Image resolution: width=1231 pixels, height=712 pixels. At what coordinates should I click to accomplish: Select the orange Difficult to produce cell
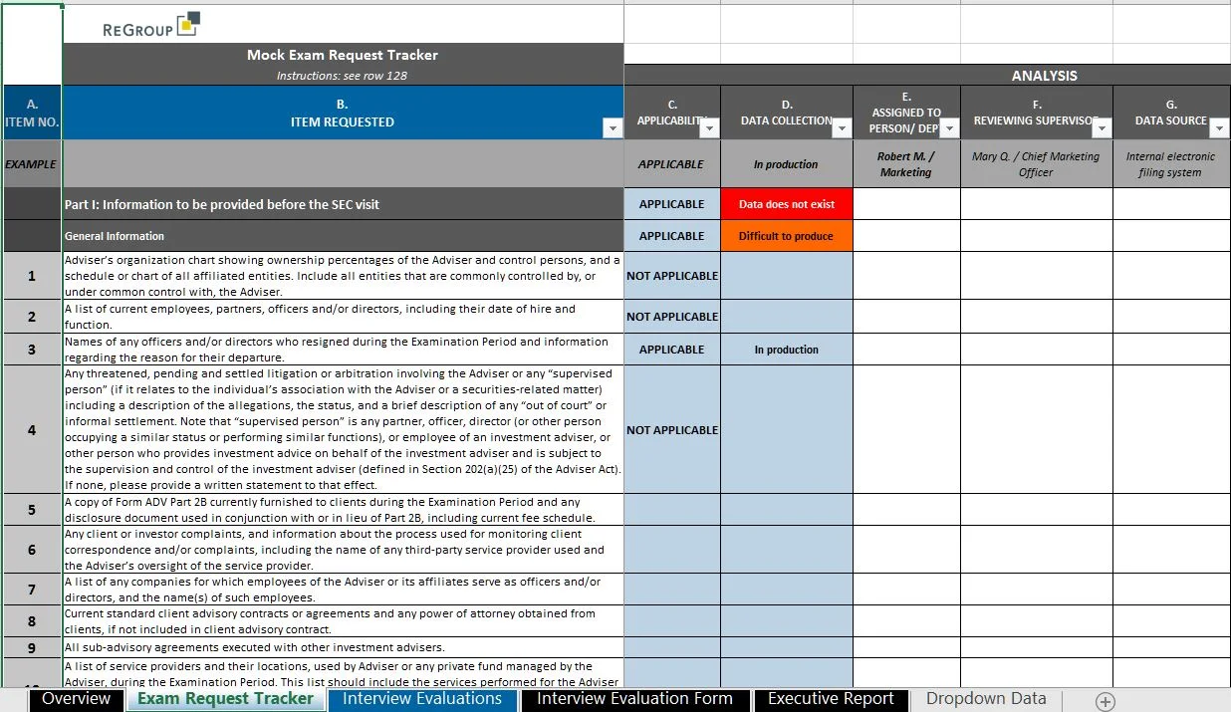tap(787, 236)
